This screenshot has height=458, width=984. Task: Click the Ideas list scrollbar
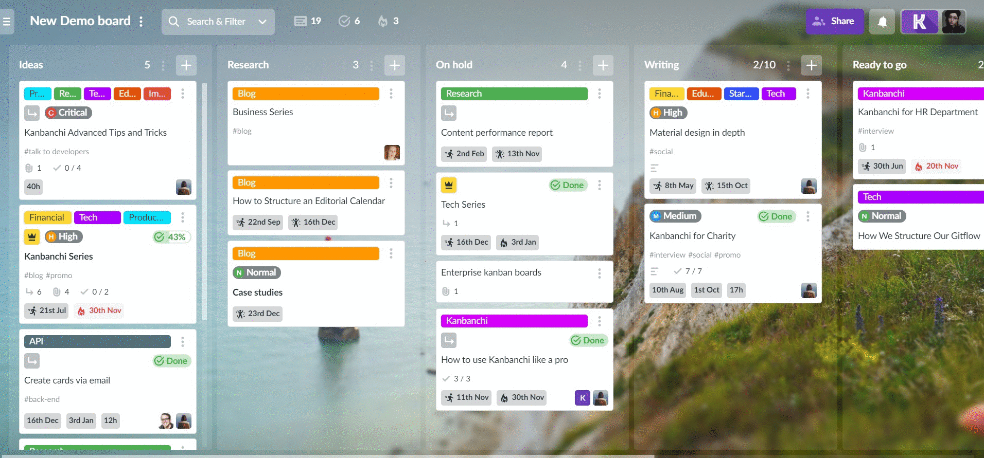tap(204, 200)
